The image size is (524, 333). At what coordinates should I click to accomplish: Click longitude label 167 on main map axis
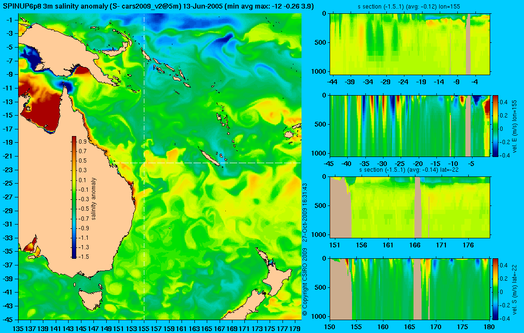[x=219, y=329]
